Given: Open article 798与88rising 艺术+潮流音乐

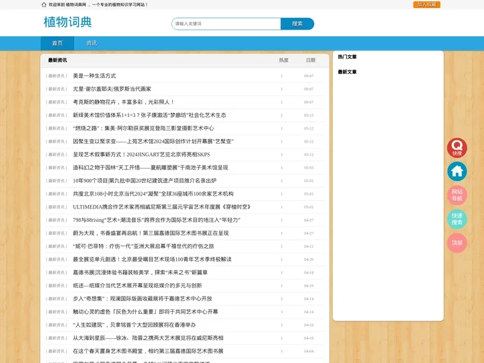Looking at the screenshot, I should click(x=157, y=220).
